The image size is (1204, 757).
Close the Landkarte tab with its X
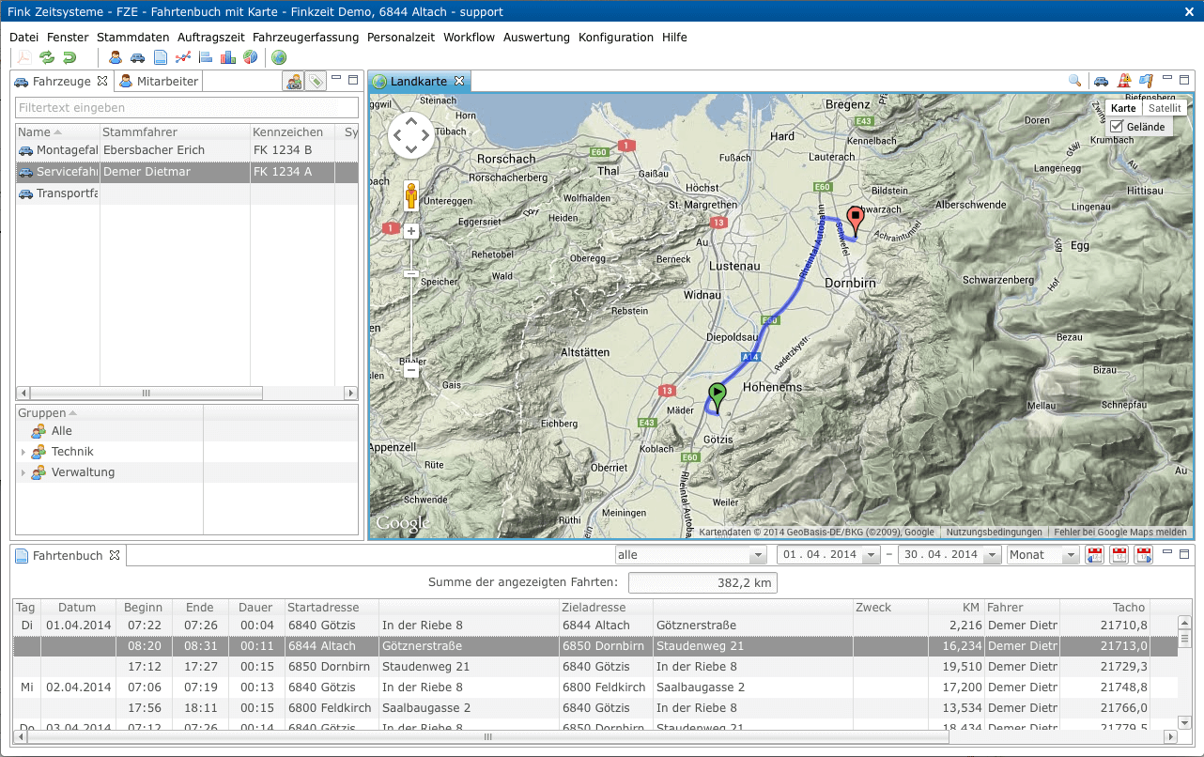[x=459, y=82]
